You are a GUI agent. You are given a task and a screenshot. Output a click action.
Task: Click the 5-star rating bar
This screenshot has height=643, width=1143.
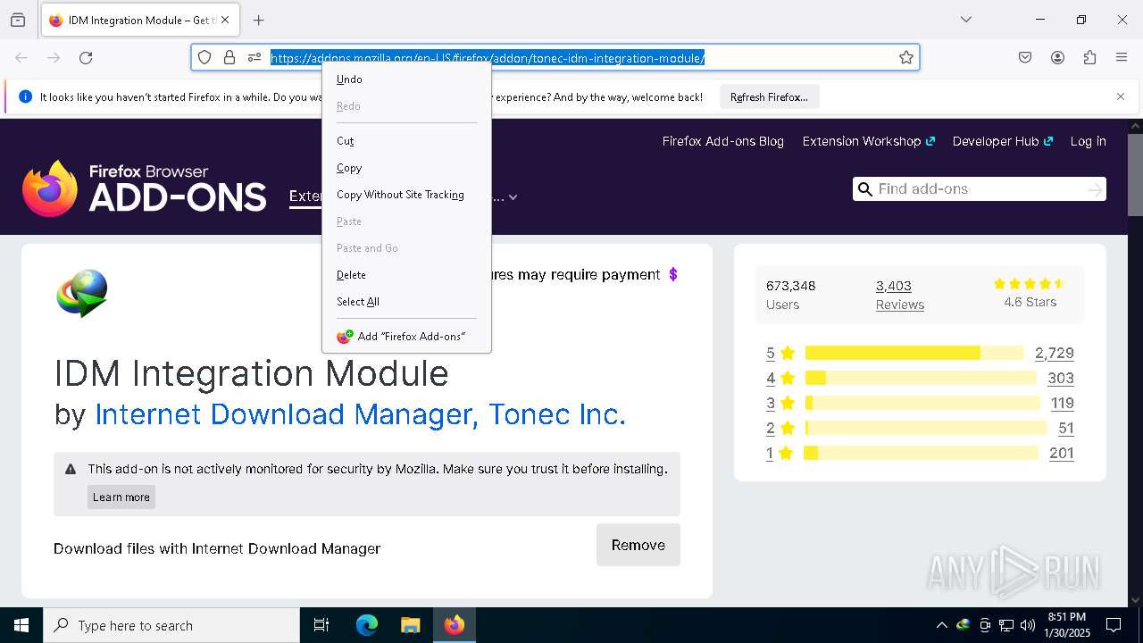tap(914, 353)
